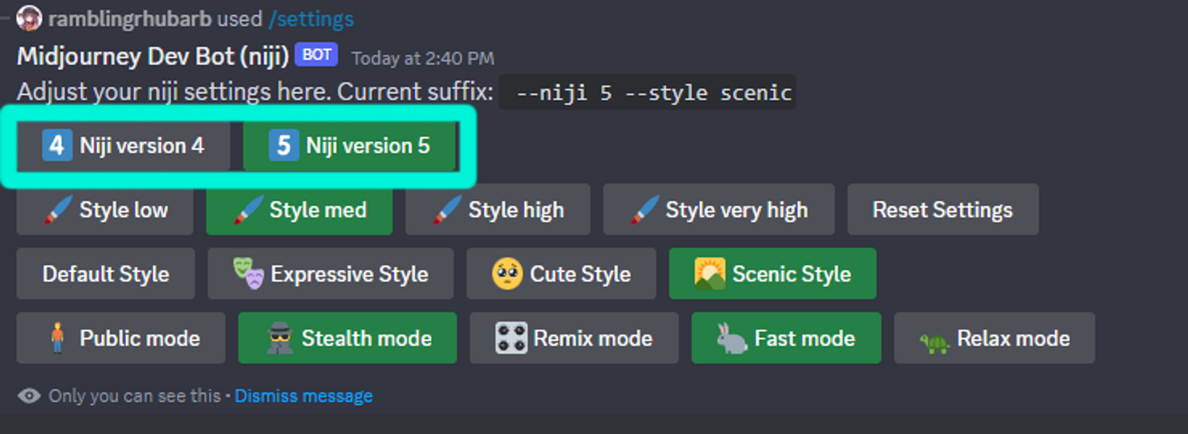
Task: Switch to Relax mode with turtle icon
Action: click(x=995, y=338)
